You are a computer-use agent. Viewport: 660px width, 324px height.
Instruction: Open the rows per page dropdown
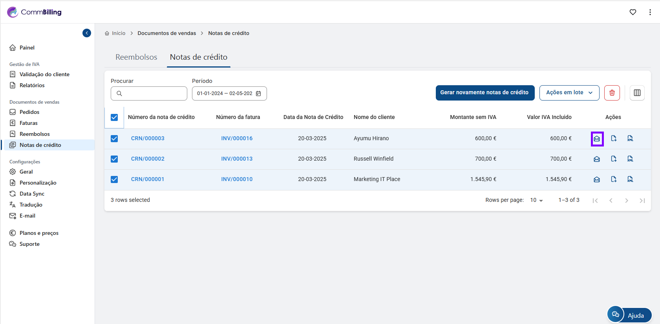(536, 200)
